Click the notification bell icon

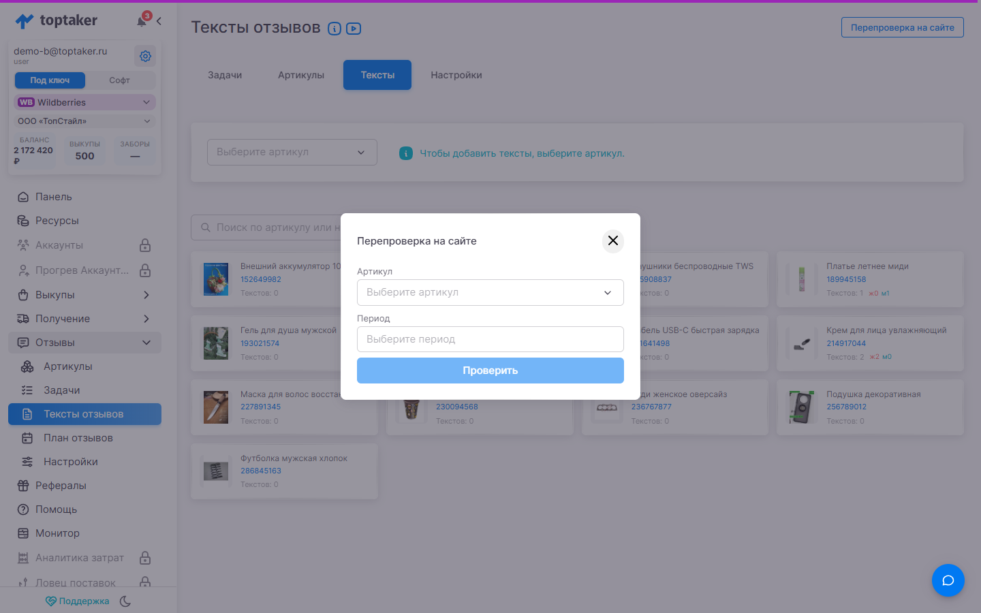tap(142, 21)
